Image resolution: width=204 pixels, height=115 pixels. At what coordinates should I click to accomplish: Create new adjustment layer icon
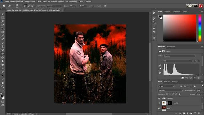[x=188, y=113]
